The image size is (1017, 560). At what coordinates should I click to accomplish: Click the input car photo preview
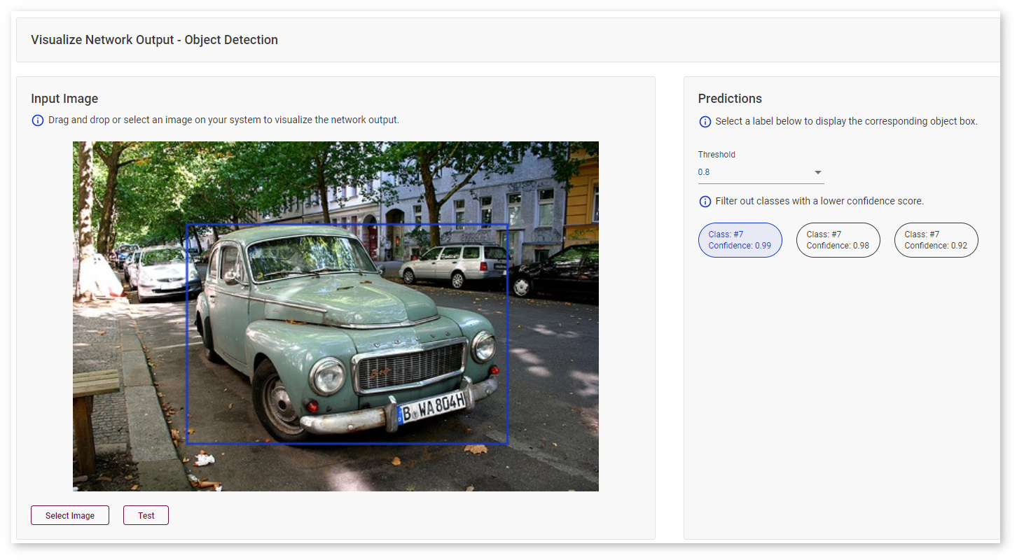335,316
